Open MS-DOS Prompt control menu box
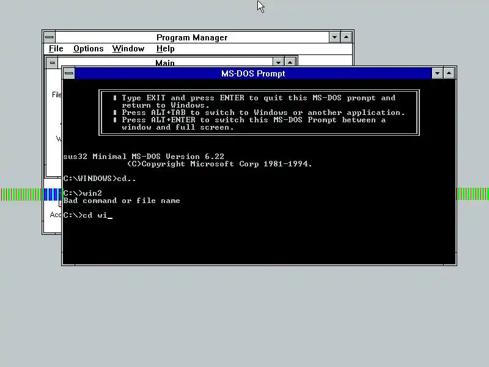This screenshot has height=367, width=489. pos(69,73)
